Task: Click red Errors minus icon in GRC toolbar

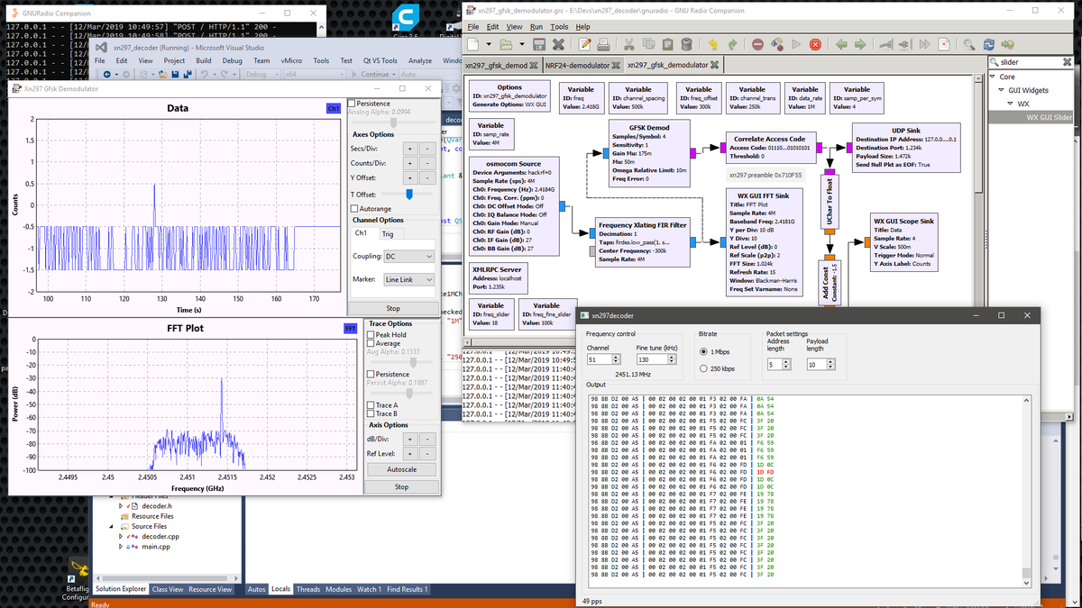Action: tap(757, 44)
